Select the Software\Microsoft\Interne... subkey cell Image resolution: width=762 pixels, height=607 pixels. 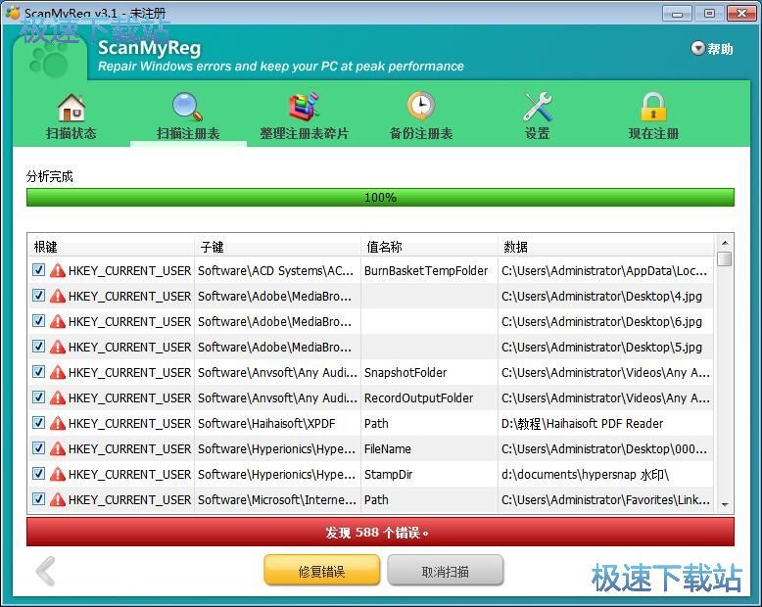[x=277, y=499]
